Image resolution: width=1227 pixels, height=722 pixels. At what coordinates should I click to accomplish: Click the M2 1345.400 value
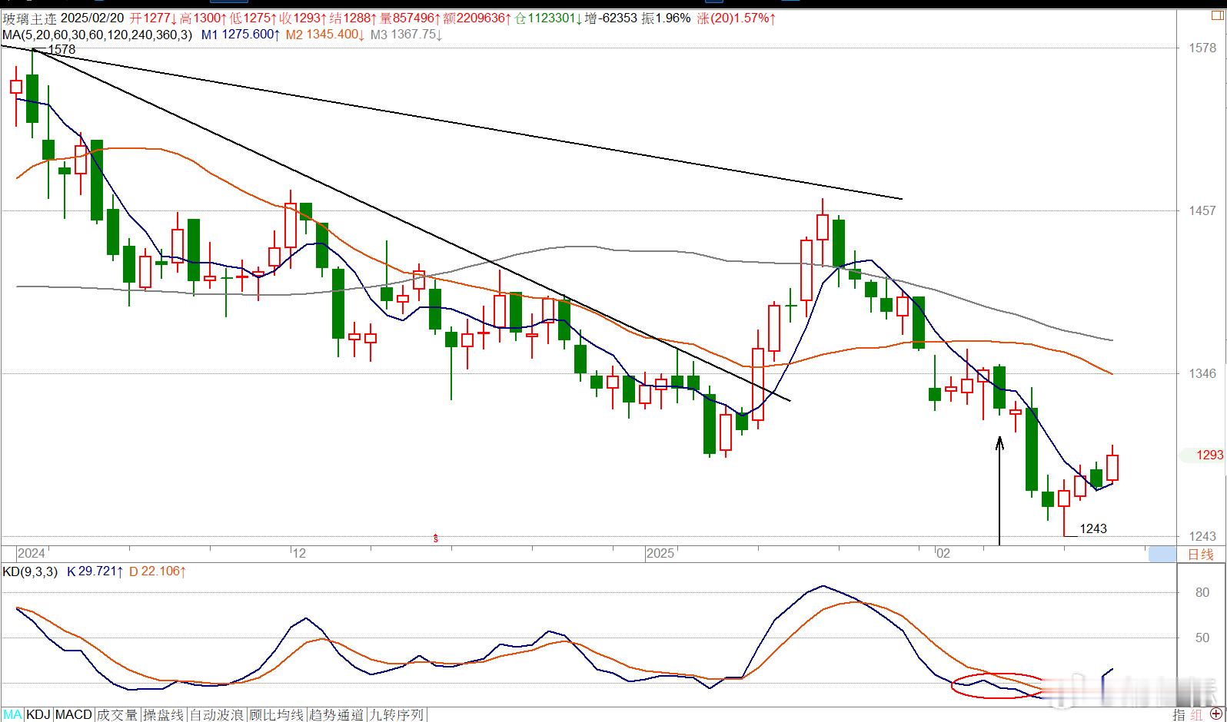[x=324, y=35]
